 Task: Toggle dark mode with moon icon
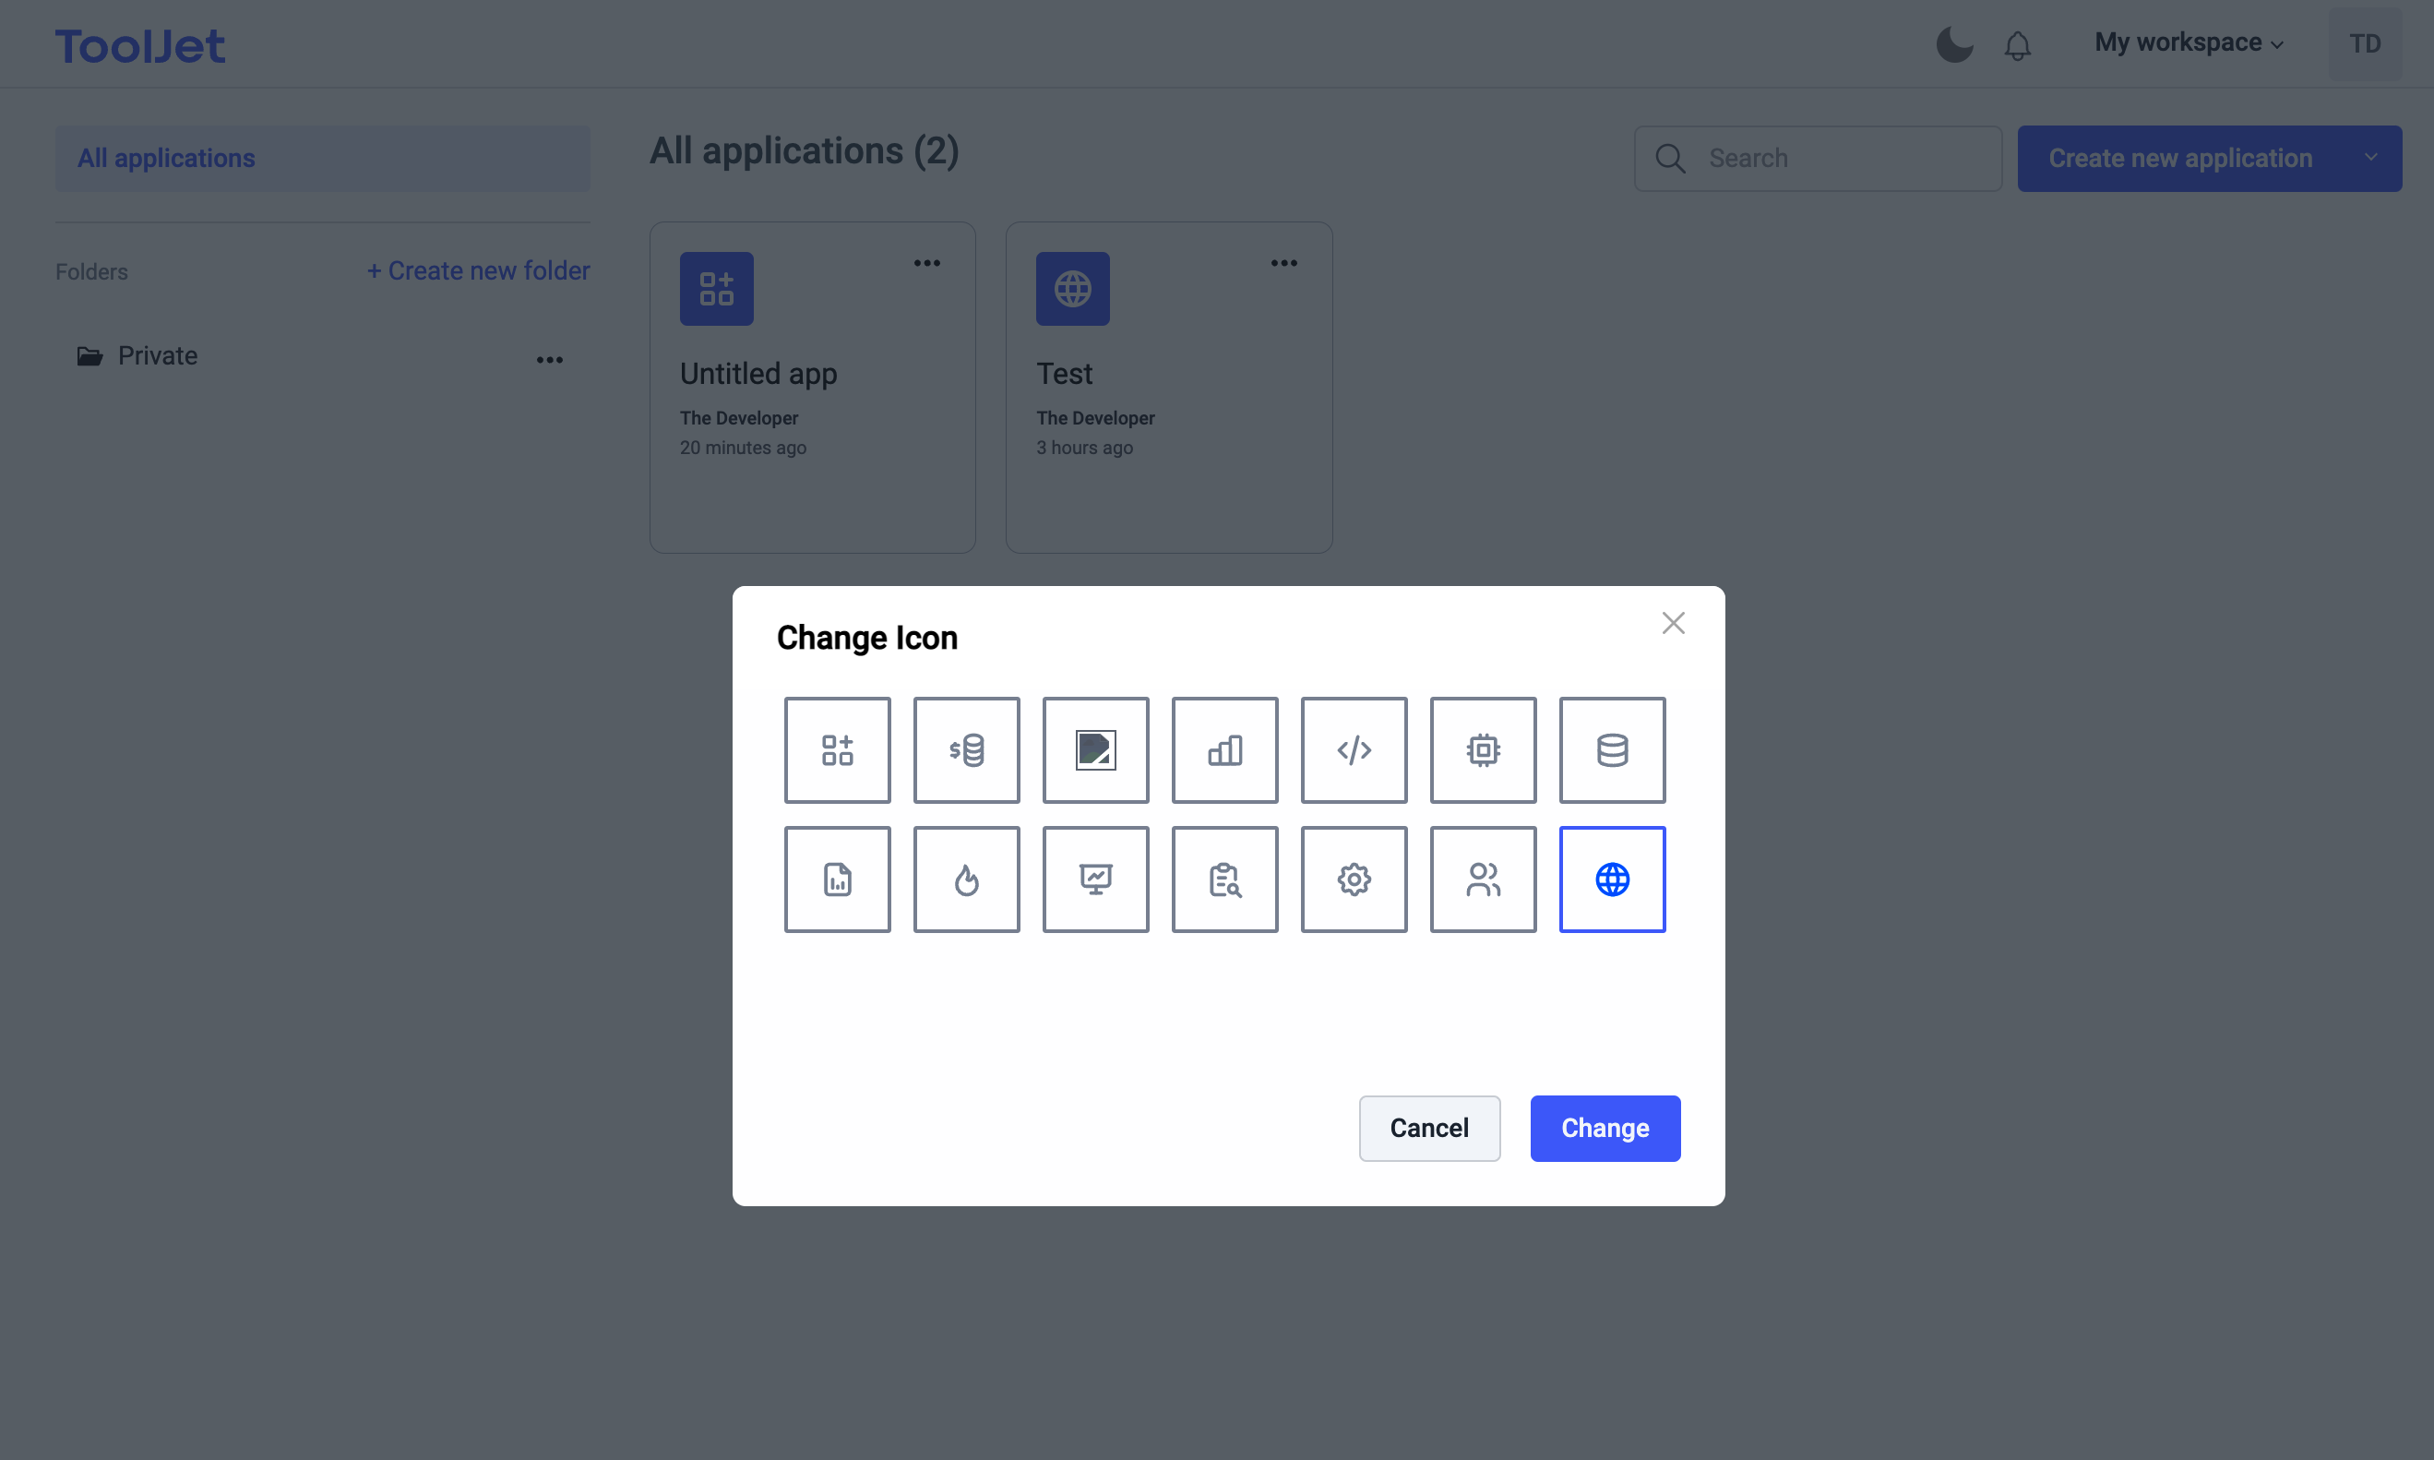click(x=1954, y=44)
